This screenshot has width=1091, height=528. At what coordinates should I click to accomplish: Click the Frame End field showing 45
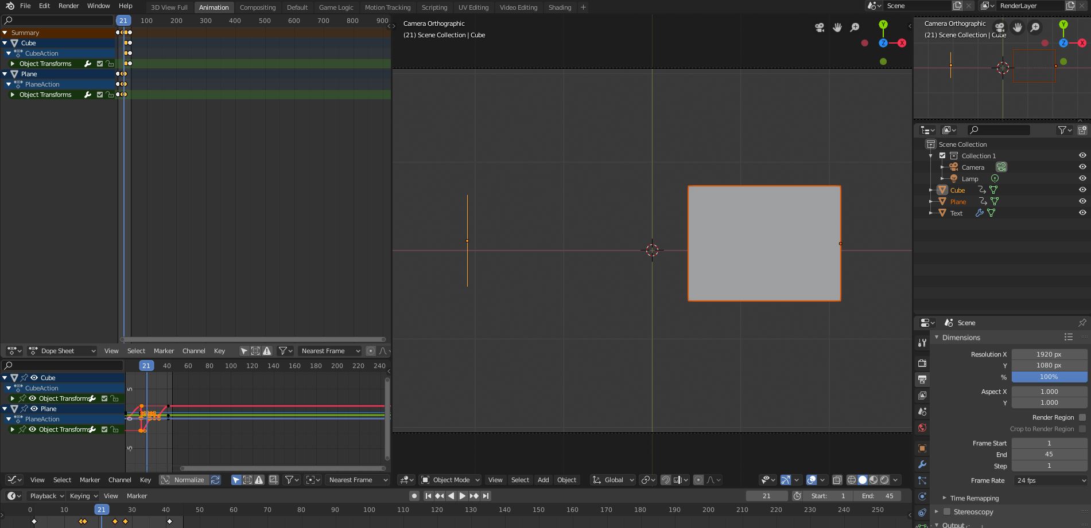click(1049, 454)
